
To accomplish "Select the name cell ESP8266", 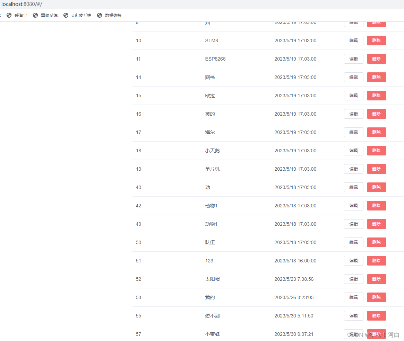I will [x=215, y=59].
